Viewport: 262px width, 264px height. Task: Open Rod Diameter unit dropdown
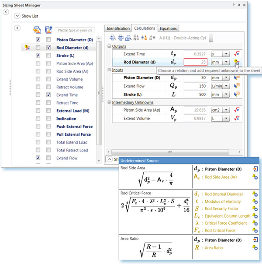coord(226,62)
